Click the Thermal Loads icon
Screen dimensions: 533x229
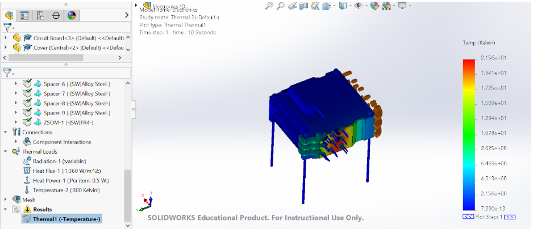16,152
